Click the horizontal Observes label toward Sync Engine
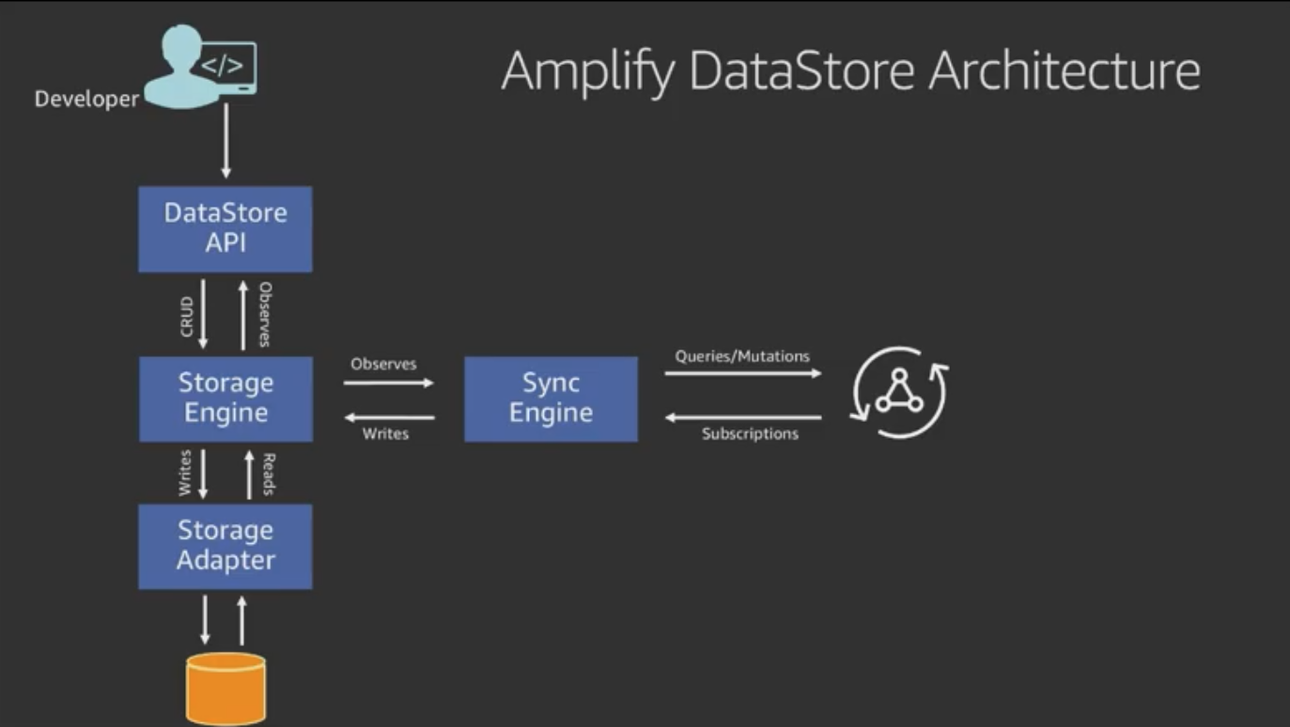This screenshot has height=727, width=1290. coord(383,363)
